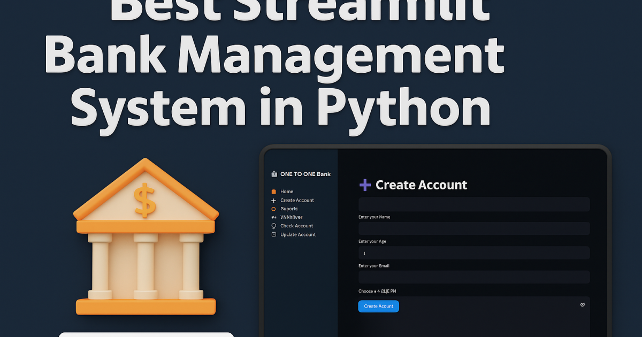Click the Enter your Email input field
This screenshot has width=642, height=337.
(474, 277)
